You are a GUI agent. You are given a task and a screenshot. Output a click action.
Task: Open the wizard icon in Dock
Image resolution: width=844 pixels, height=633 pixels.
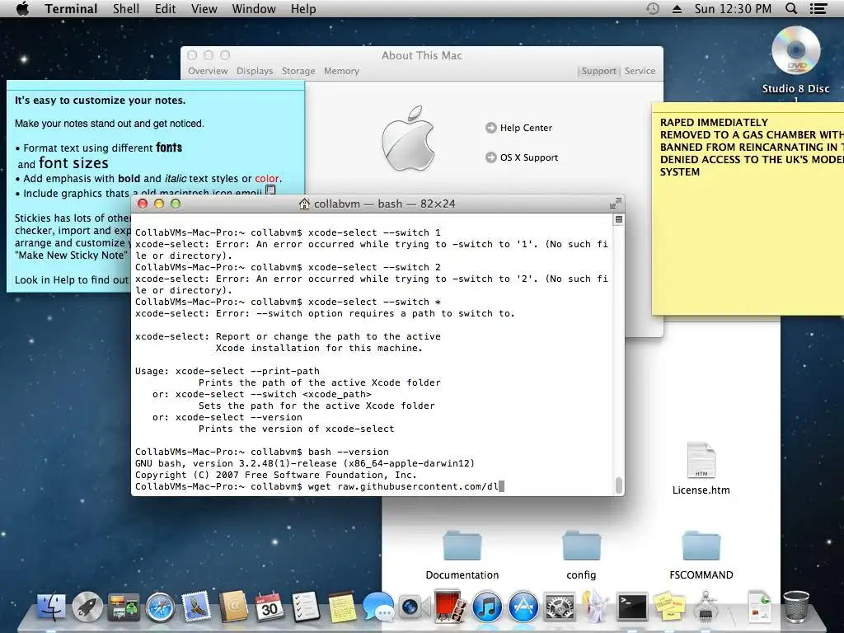[x=596, y=607]
